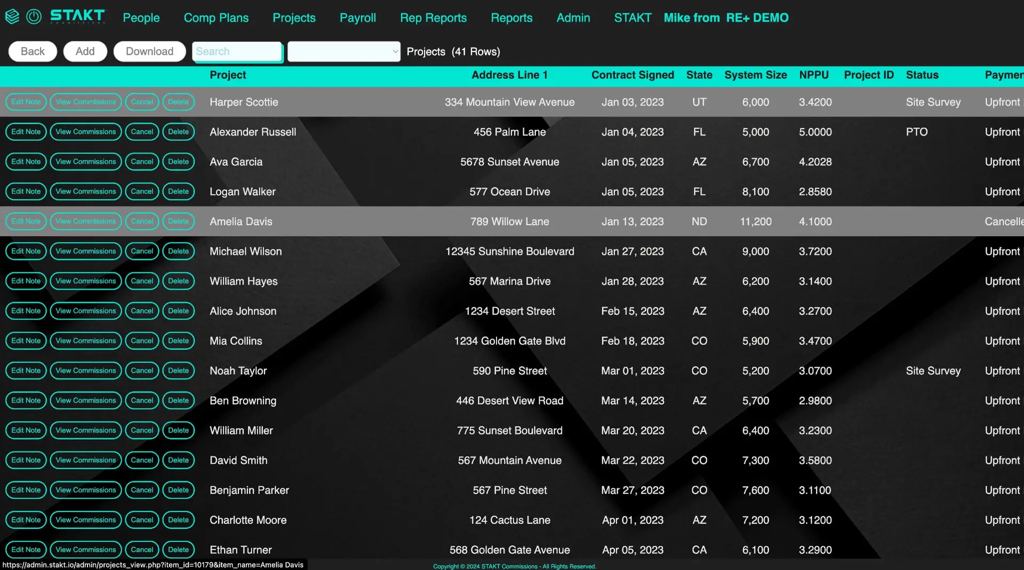The height and width of the screenshot is (570, 1024).
Task: Click the Projects (41 Rows) label
Action: coord(453,52)
